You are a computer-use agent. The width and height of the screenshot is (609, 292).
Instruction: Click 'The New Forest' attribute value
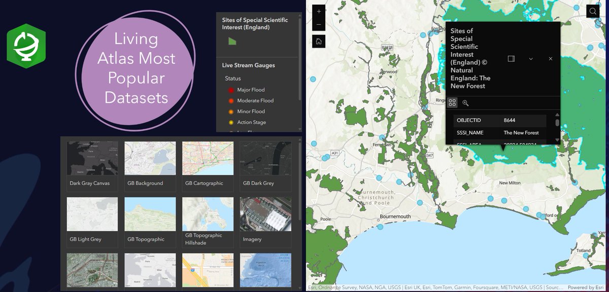pos(521,133)
